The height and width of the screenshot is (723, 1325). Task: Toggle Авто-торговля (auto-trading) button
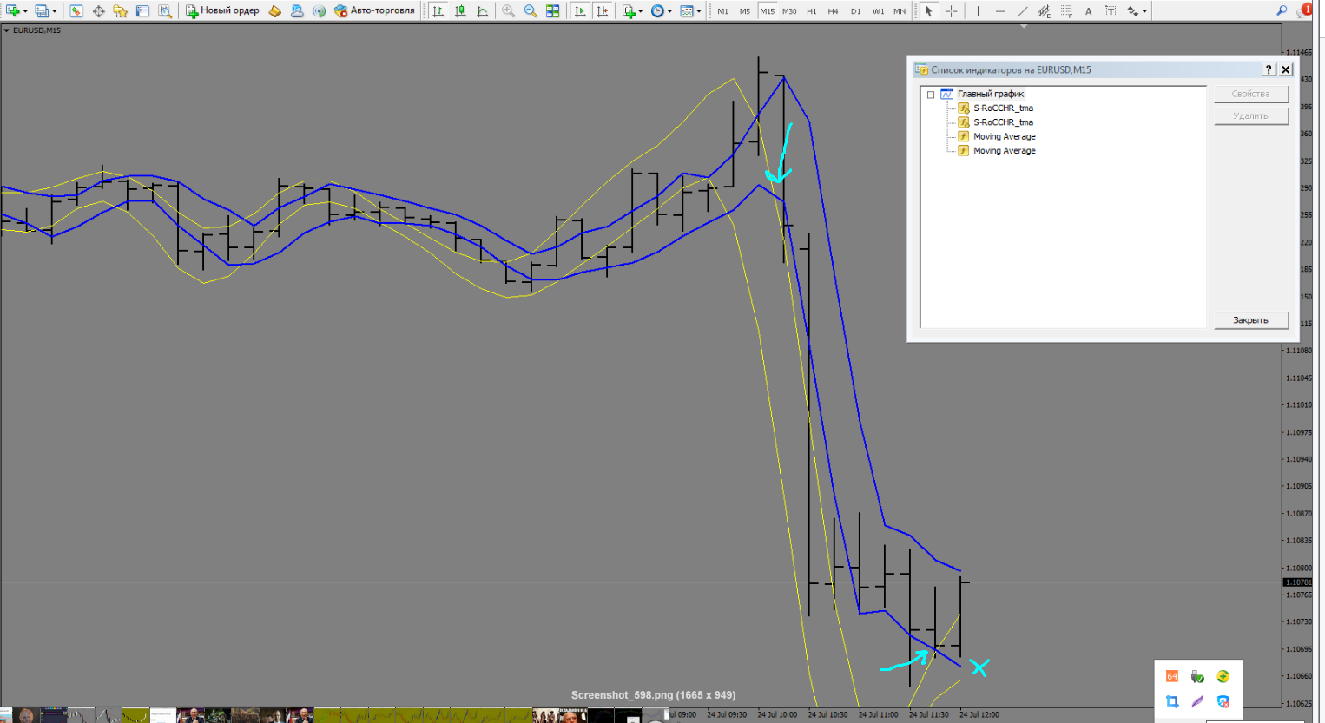374,11
